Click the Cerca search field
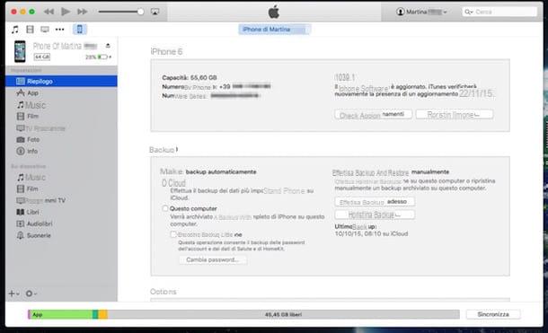Image resolution: width=548 pixels, height=333 pixels. click(499, 12)
